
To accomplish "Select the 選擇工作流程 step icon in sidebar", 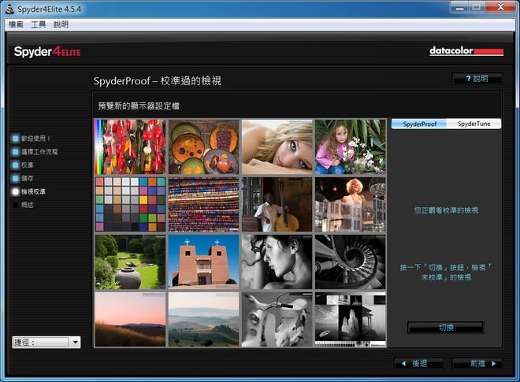I will click(16, 151).
